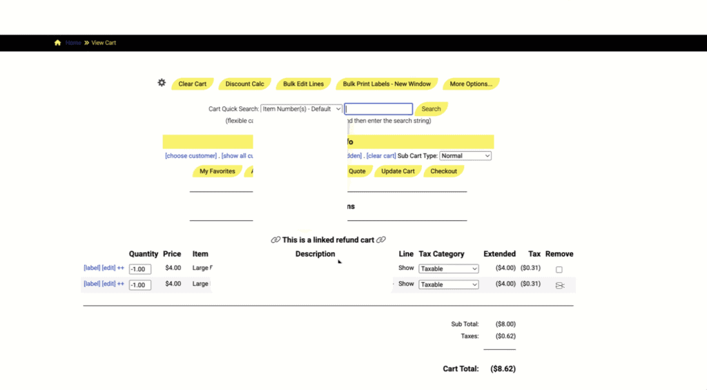Proceed to Checkout
The image size is (707, 390).
tap(444, 171)
